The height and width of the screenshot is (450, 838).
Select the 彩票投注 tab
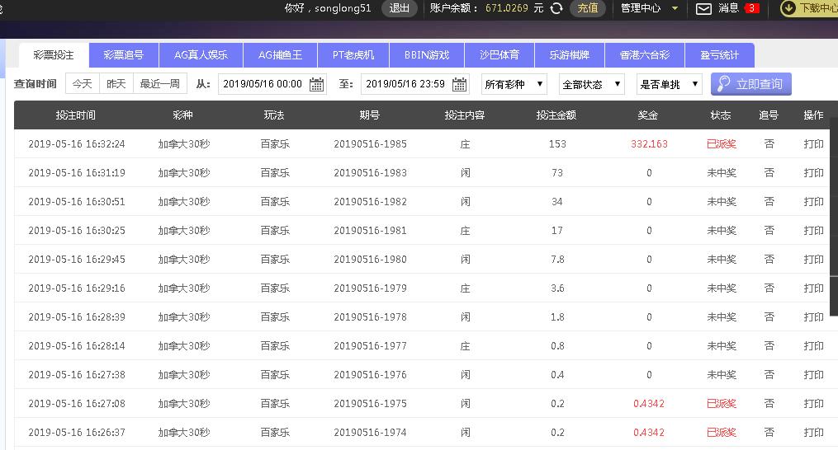(54, 55)
